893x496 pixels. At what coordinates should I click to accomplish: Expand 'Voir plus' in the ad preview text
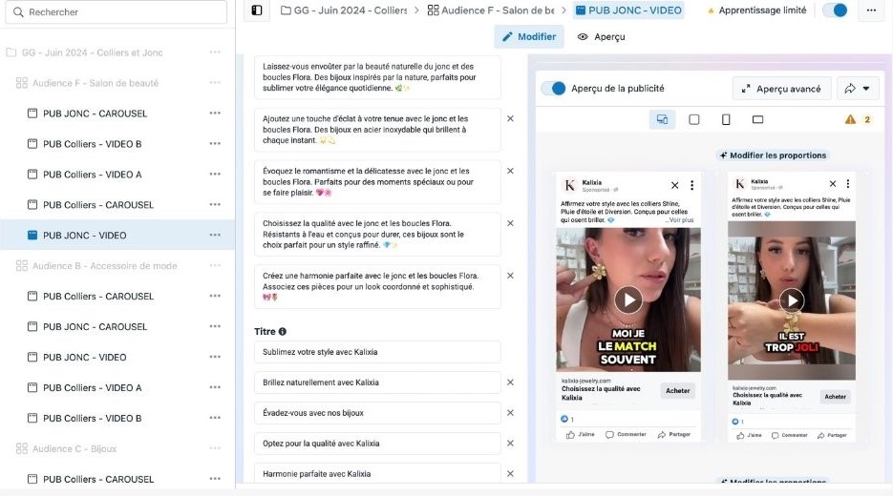(680, 220)
